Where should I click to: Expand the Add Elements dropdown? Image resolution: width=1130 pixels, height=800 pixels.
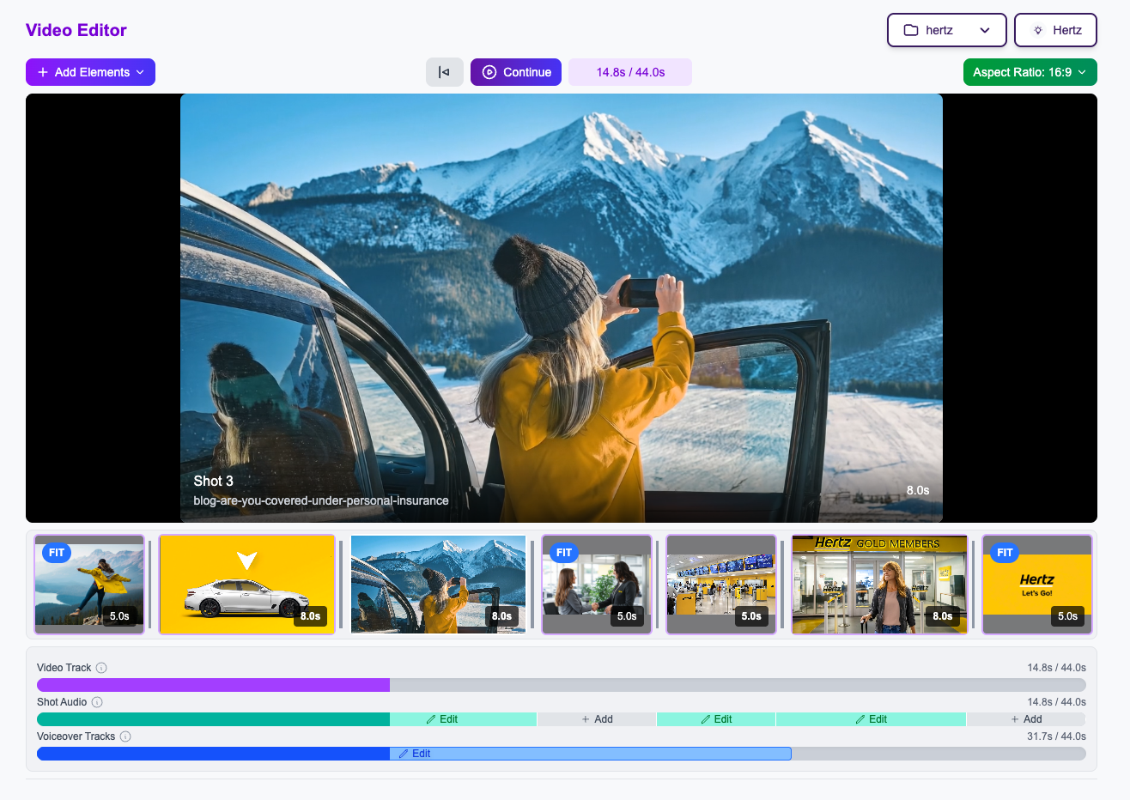coord(140,72)
